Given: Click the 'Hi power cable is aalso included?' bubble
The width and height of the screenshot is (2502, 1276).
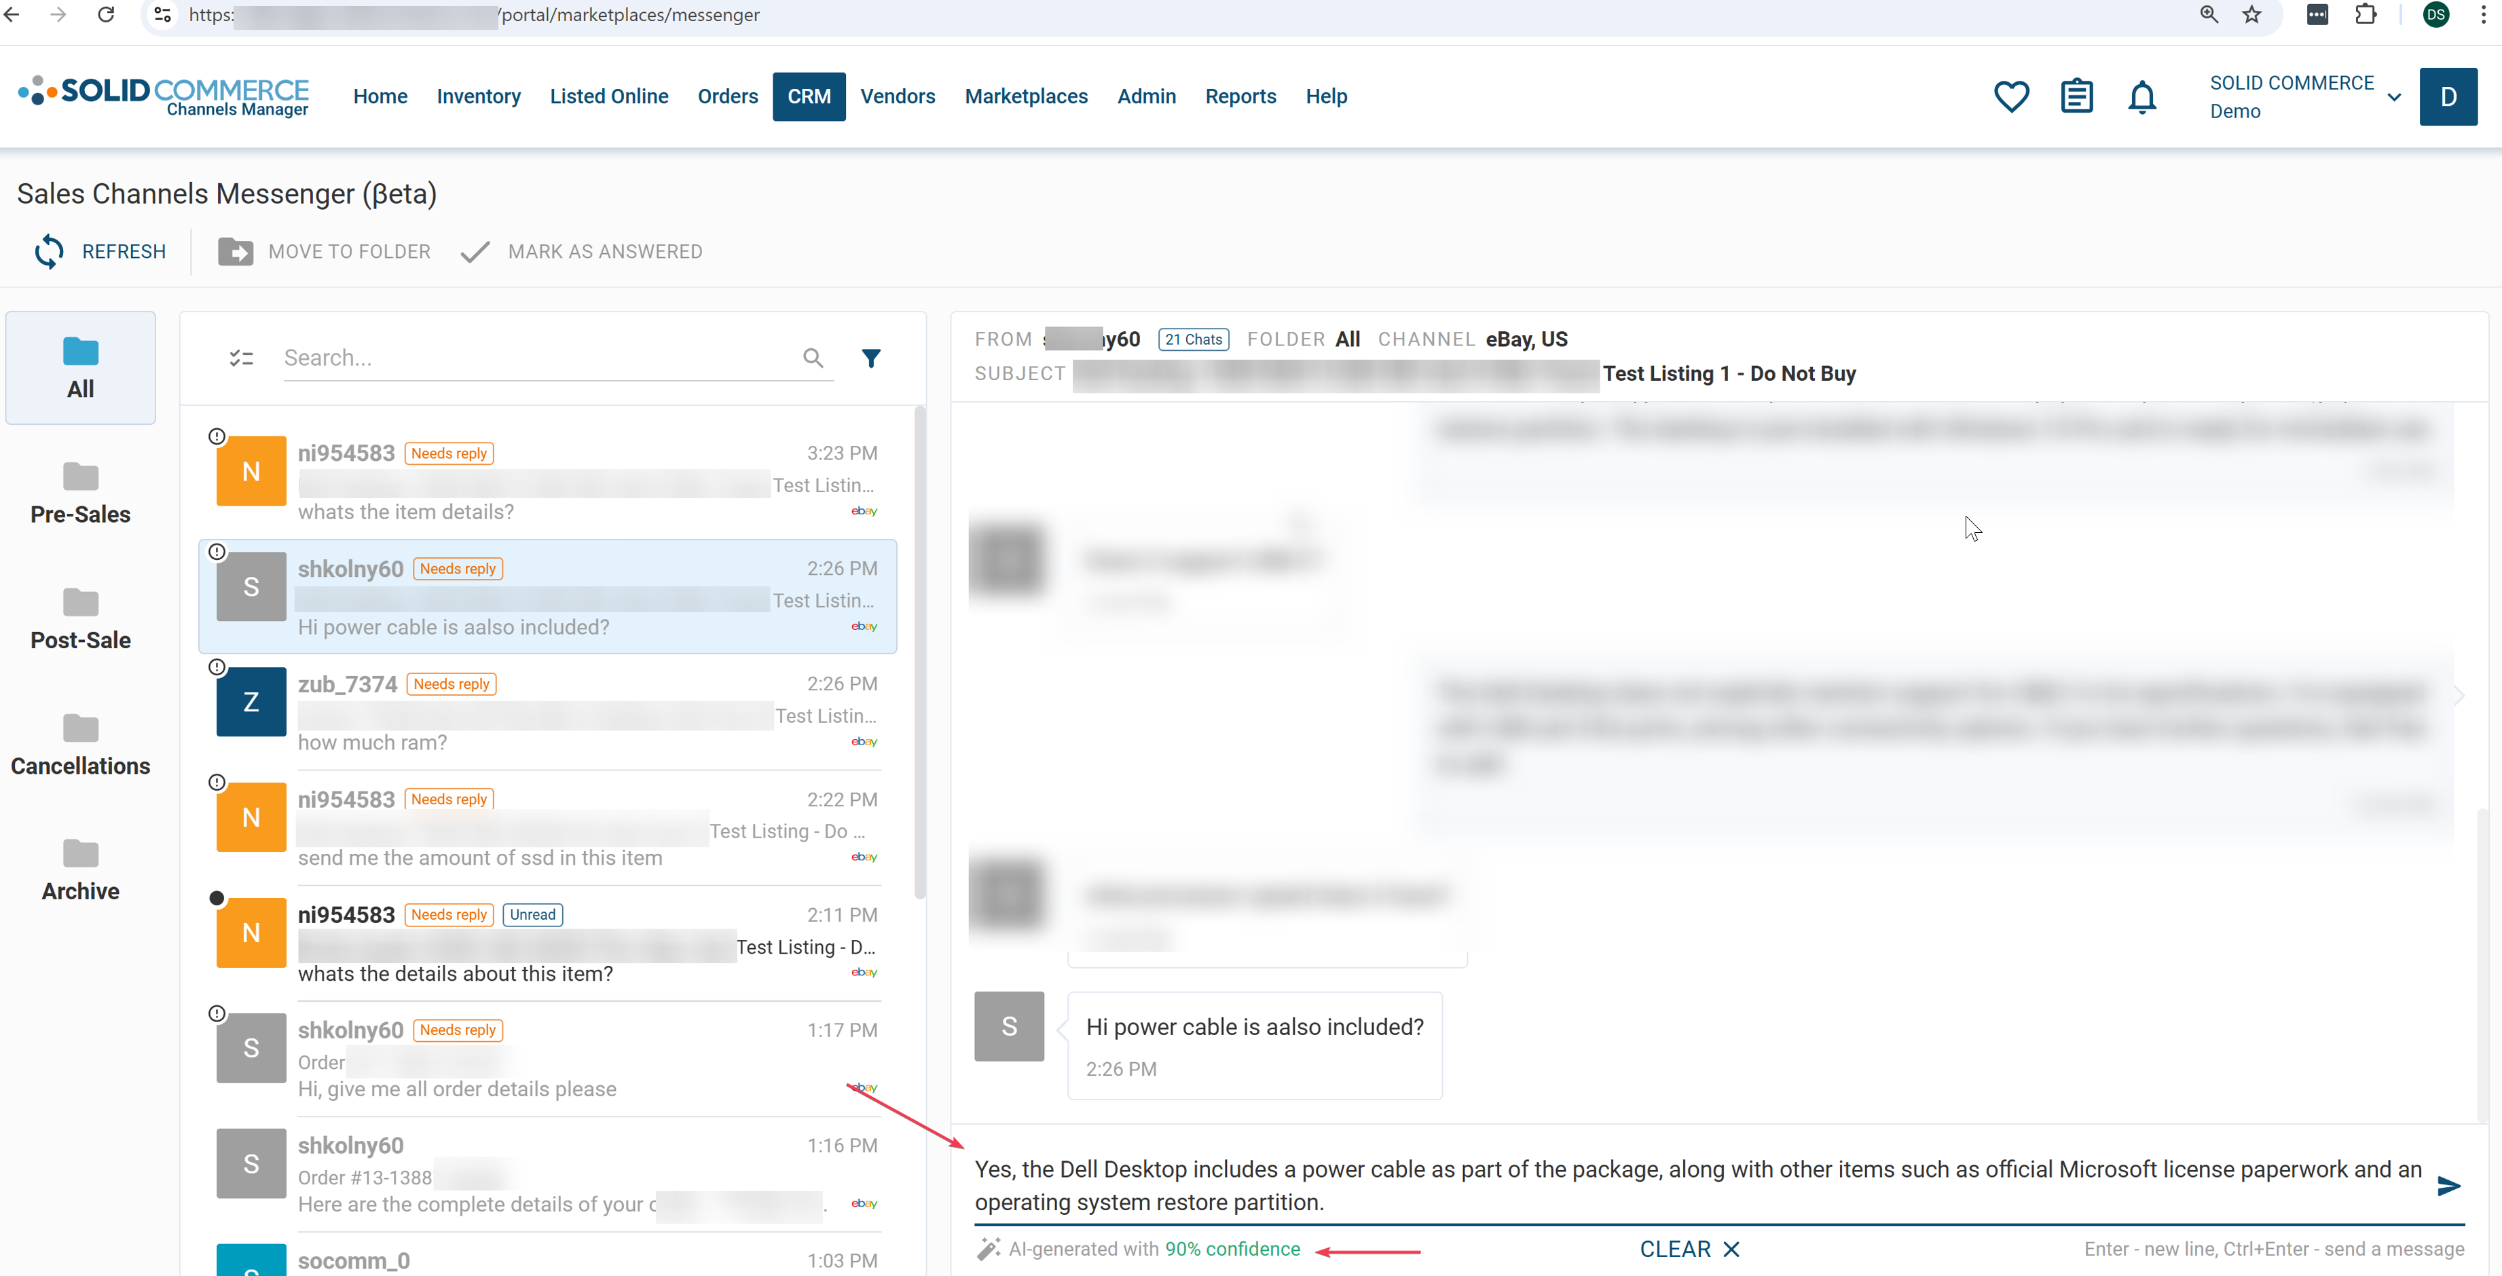Looking at the screenshot, I should (x=1254, y=1046).
